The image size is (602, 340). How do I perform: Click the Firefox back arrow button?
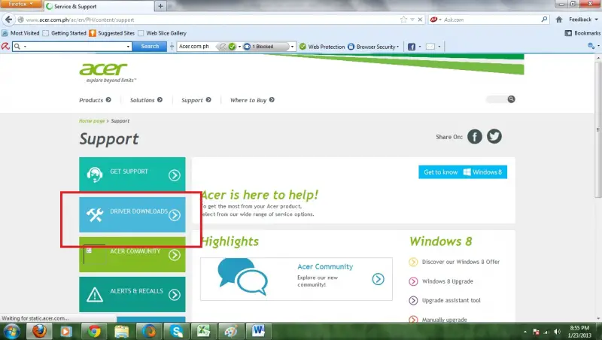(x=9, y=20)
